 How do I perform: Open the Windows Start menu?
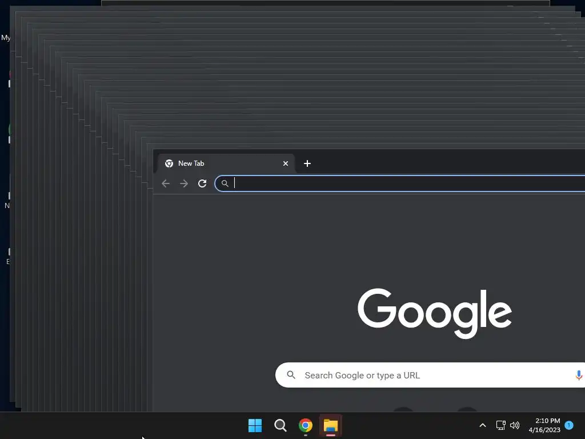[255, 425]
